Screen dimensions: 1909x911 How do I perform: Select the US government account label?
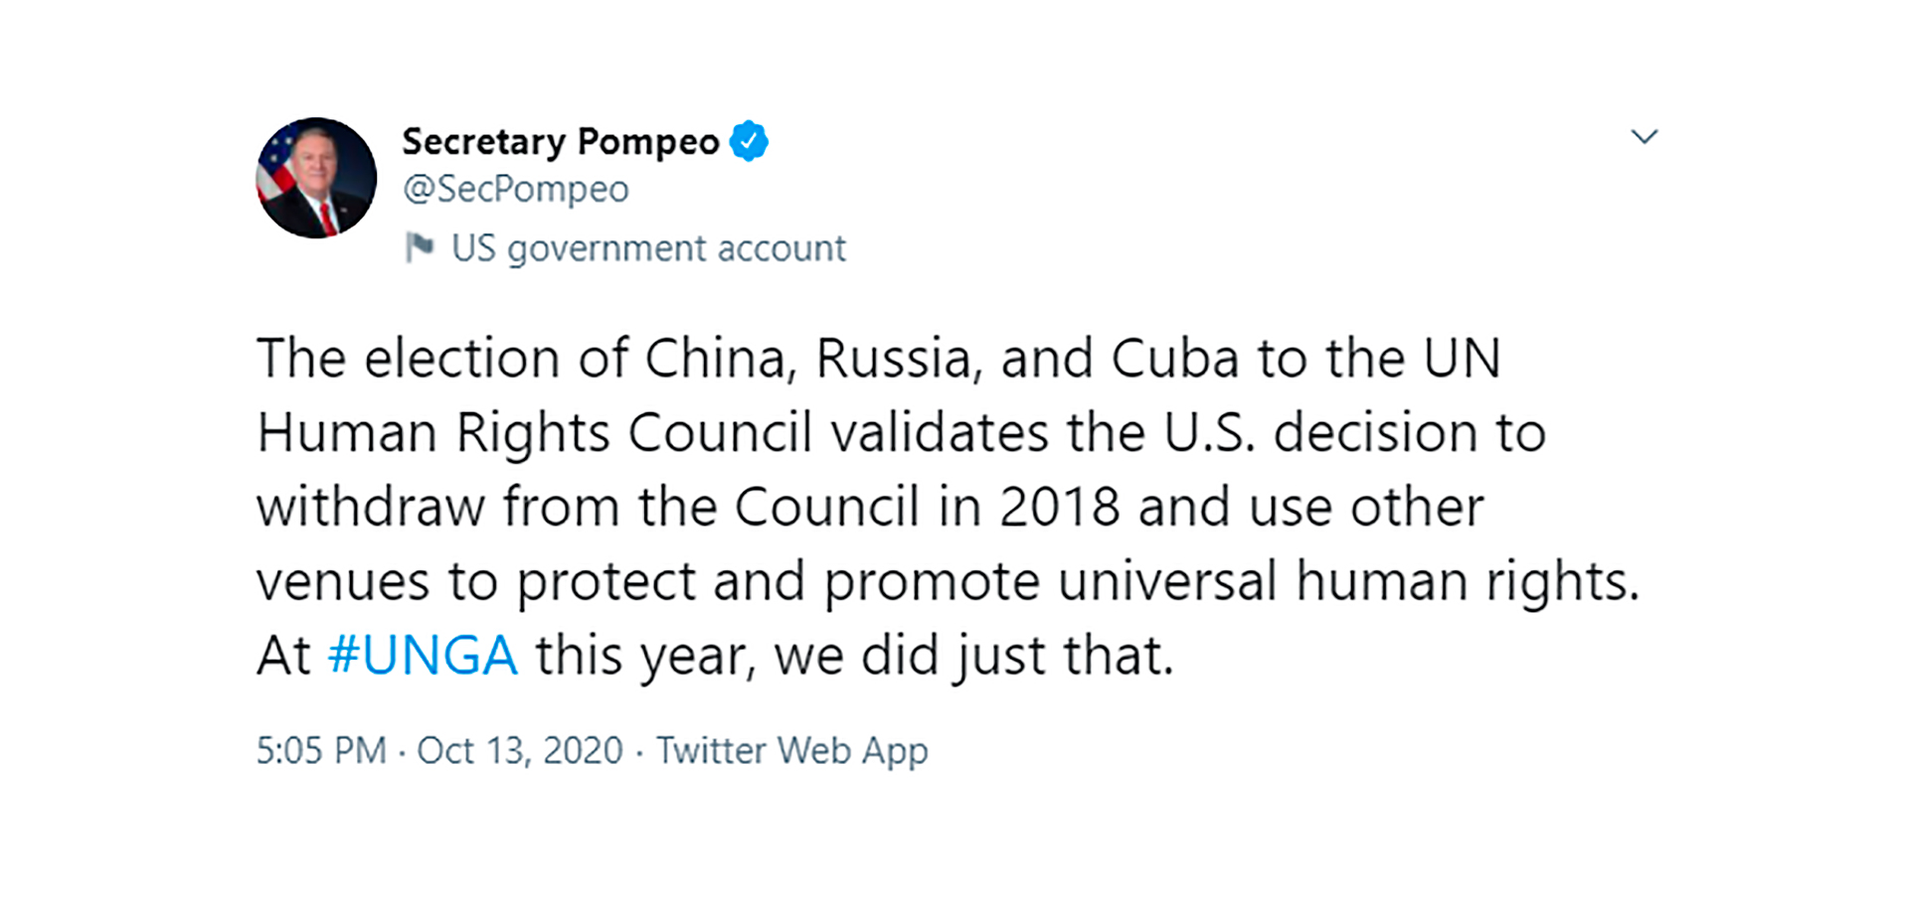[648, 248]
